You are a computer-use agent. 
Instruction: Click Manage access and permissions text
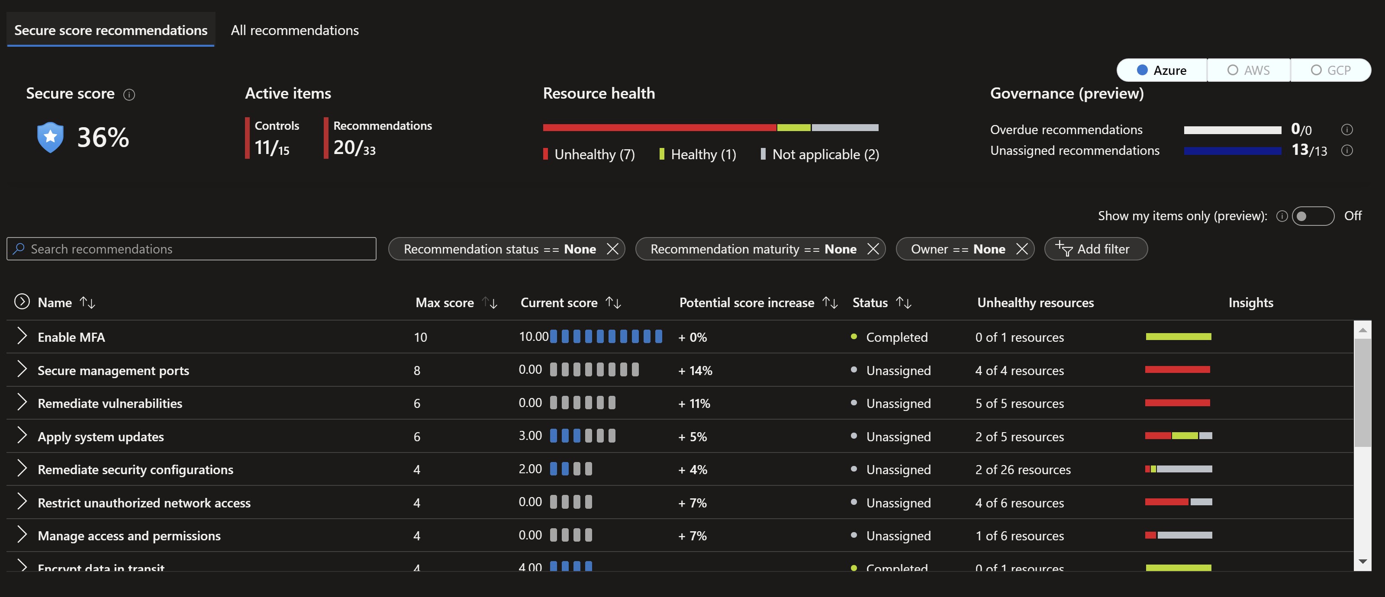point(129,536)
